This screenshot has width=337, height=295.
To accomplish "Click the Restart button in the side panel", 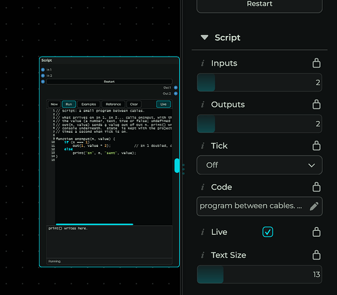I will click(x=260, y=5).
